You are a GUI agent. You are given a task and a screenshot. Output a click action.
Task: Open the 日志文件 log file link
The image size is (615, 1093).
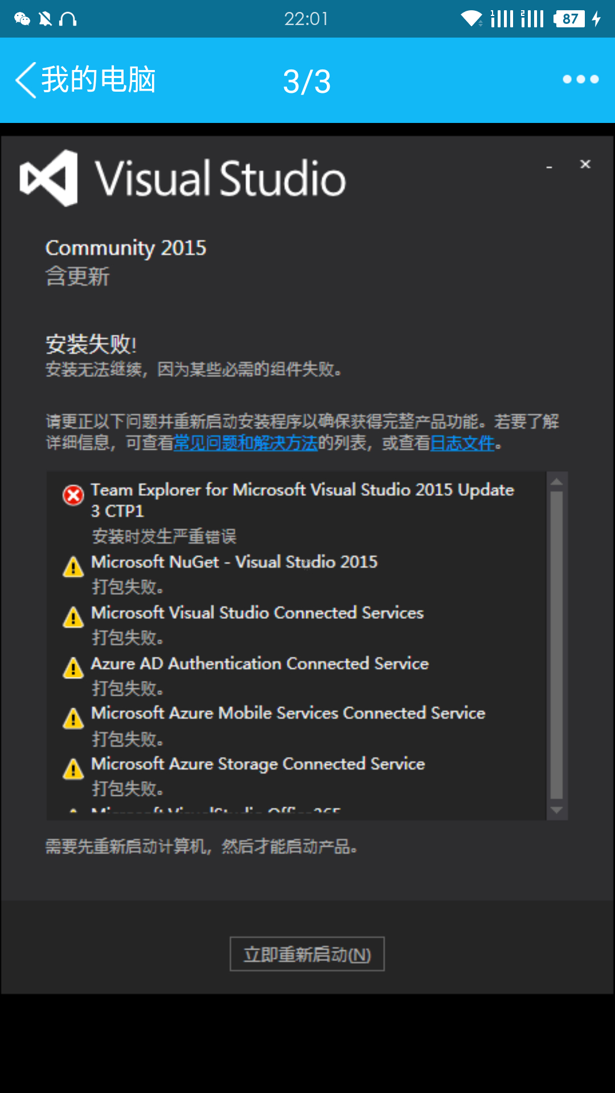(x=462, y=443)
